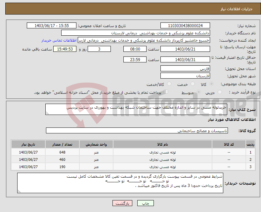Click the واحد شمارش column header
The height and width of the screenshot is (212, 261).
click(96, 144)
